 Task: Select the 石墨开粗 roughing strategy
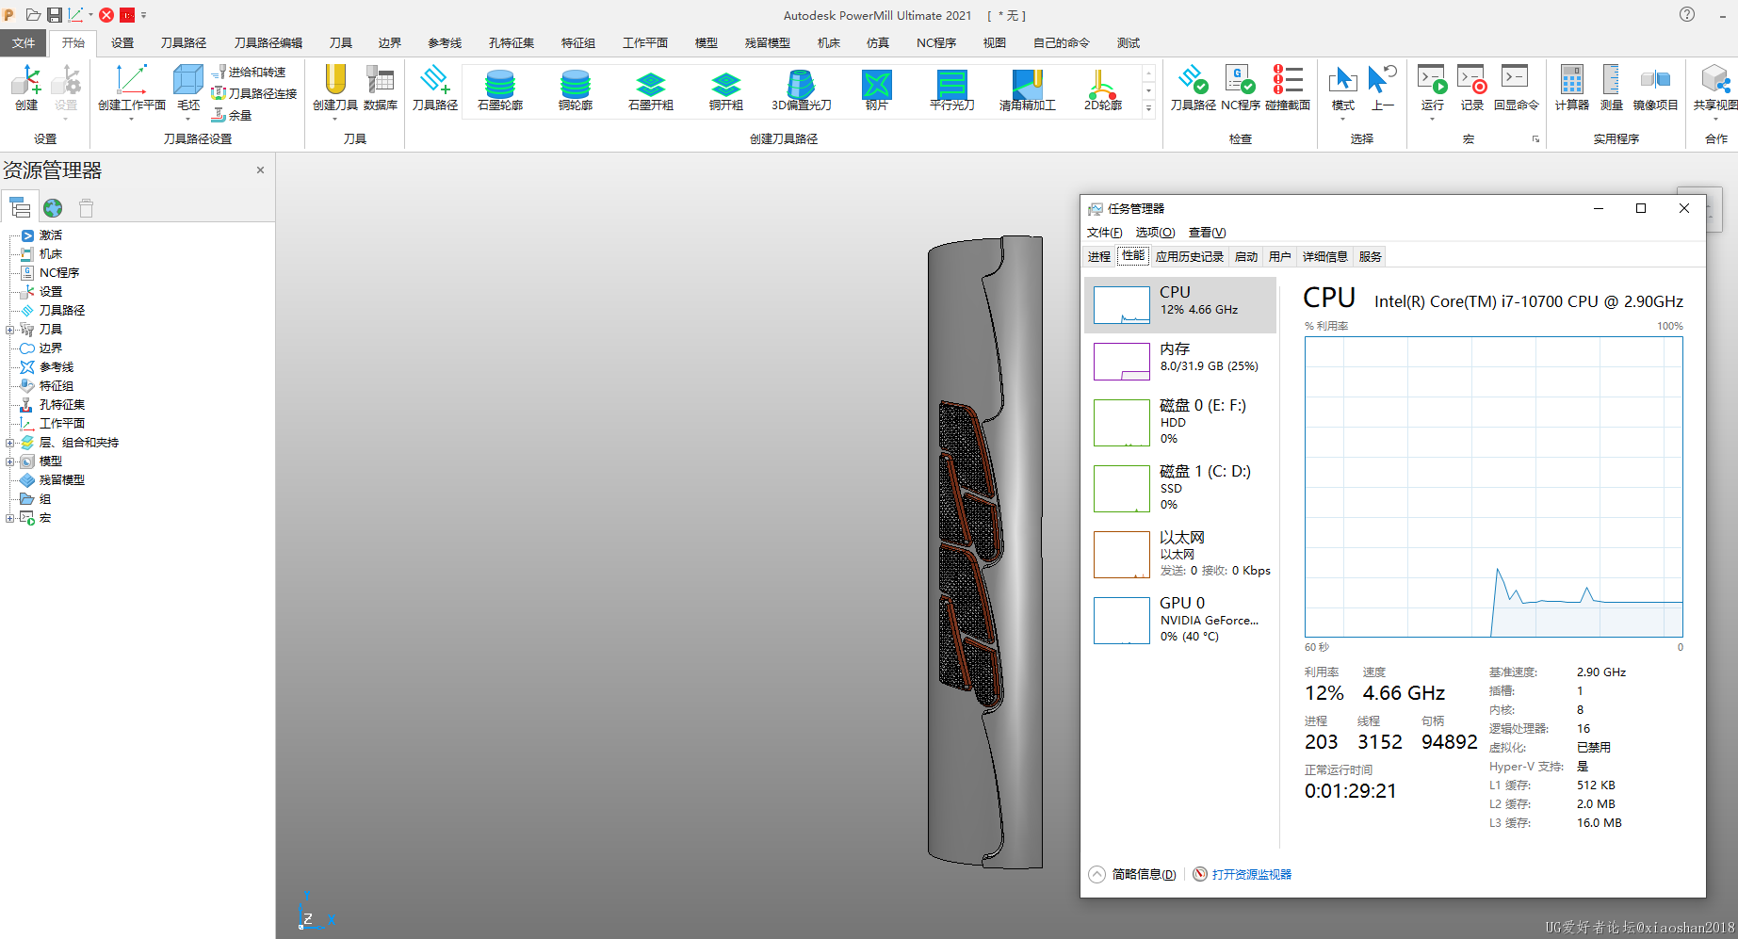[x=651, y=90]
